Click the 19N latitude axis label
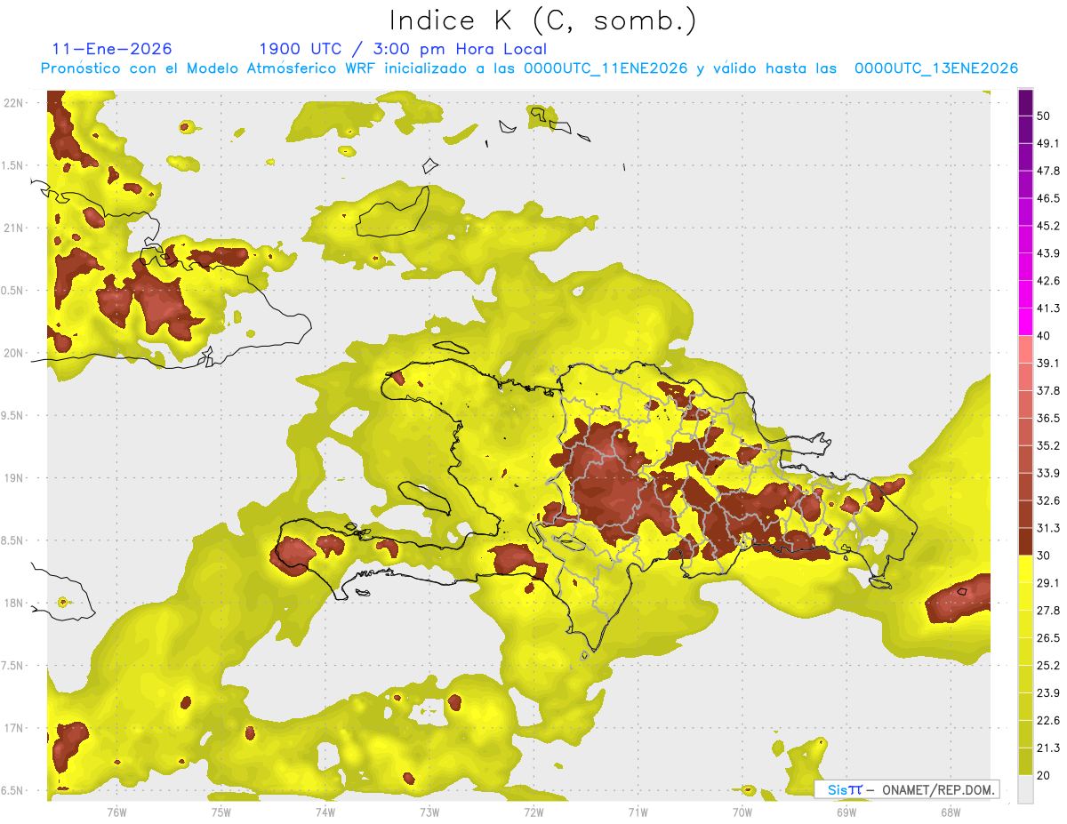The image size is (1067, 824). (x=13, y=478)
